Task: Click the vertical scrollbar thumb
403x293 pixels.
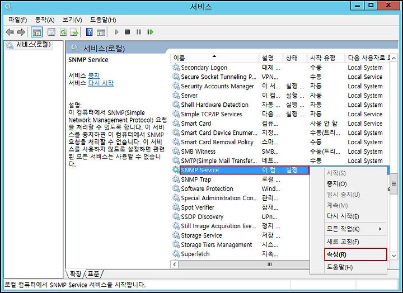Action: 393,183
